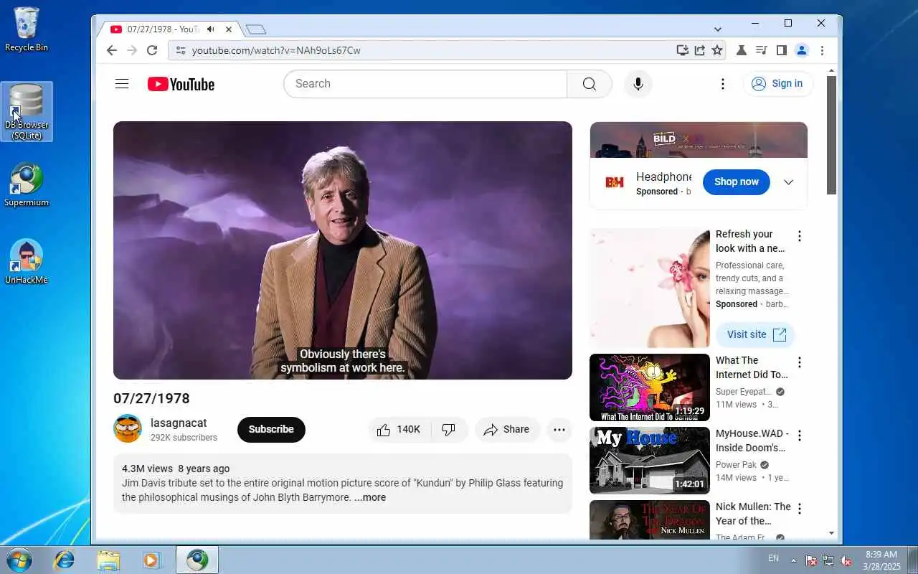Screen dimensions: 918x574
Task: Click the video player to pause
Action: tap(343, 250)
